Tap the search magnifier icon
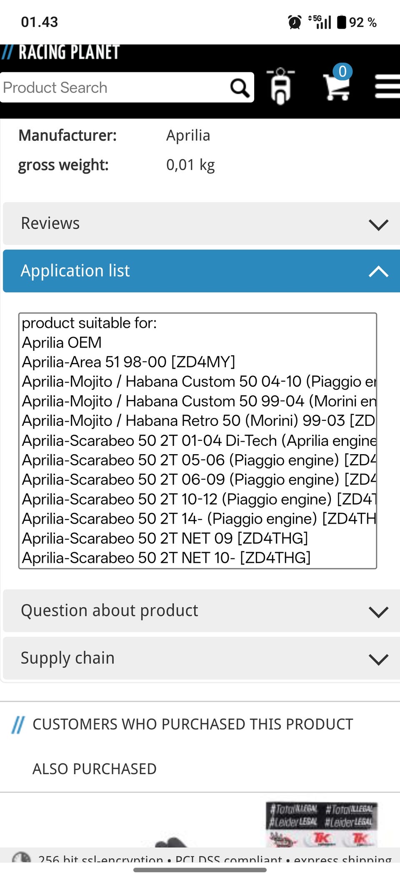400x880 pixels. [x=240, y=88]
